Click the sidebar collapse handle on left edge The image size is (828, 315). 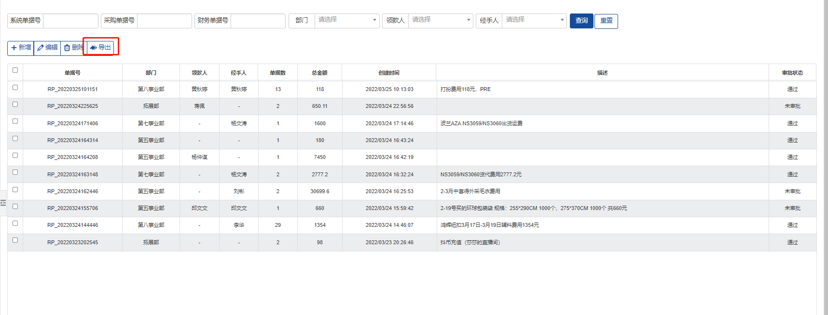tap(3, 203)
